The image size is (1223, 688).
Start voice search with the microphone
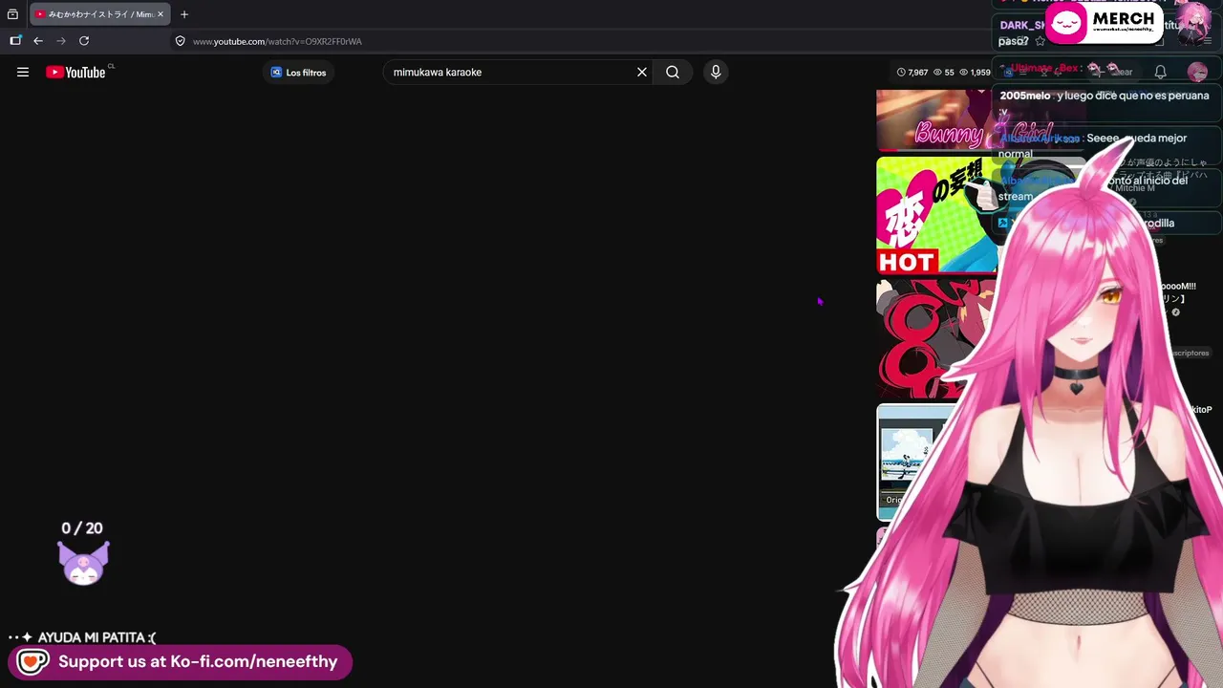click(716, 72)
